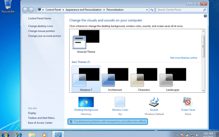Expand arrow after Appearance and Personalization
219x137 pixels.
pos(104,10)
